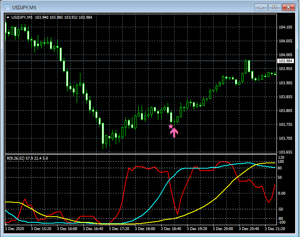
Task: Minimize the USDJPY,M5 chart window
Action: [262, 7]
